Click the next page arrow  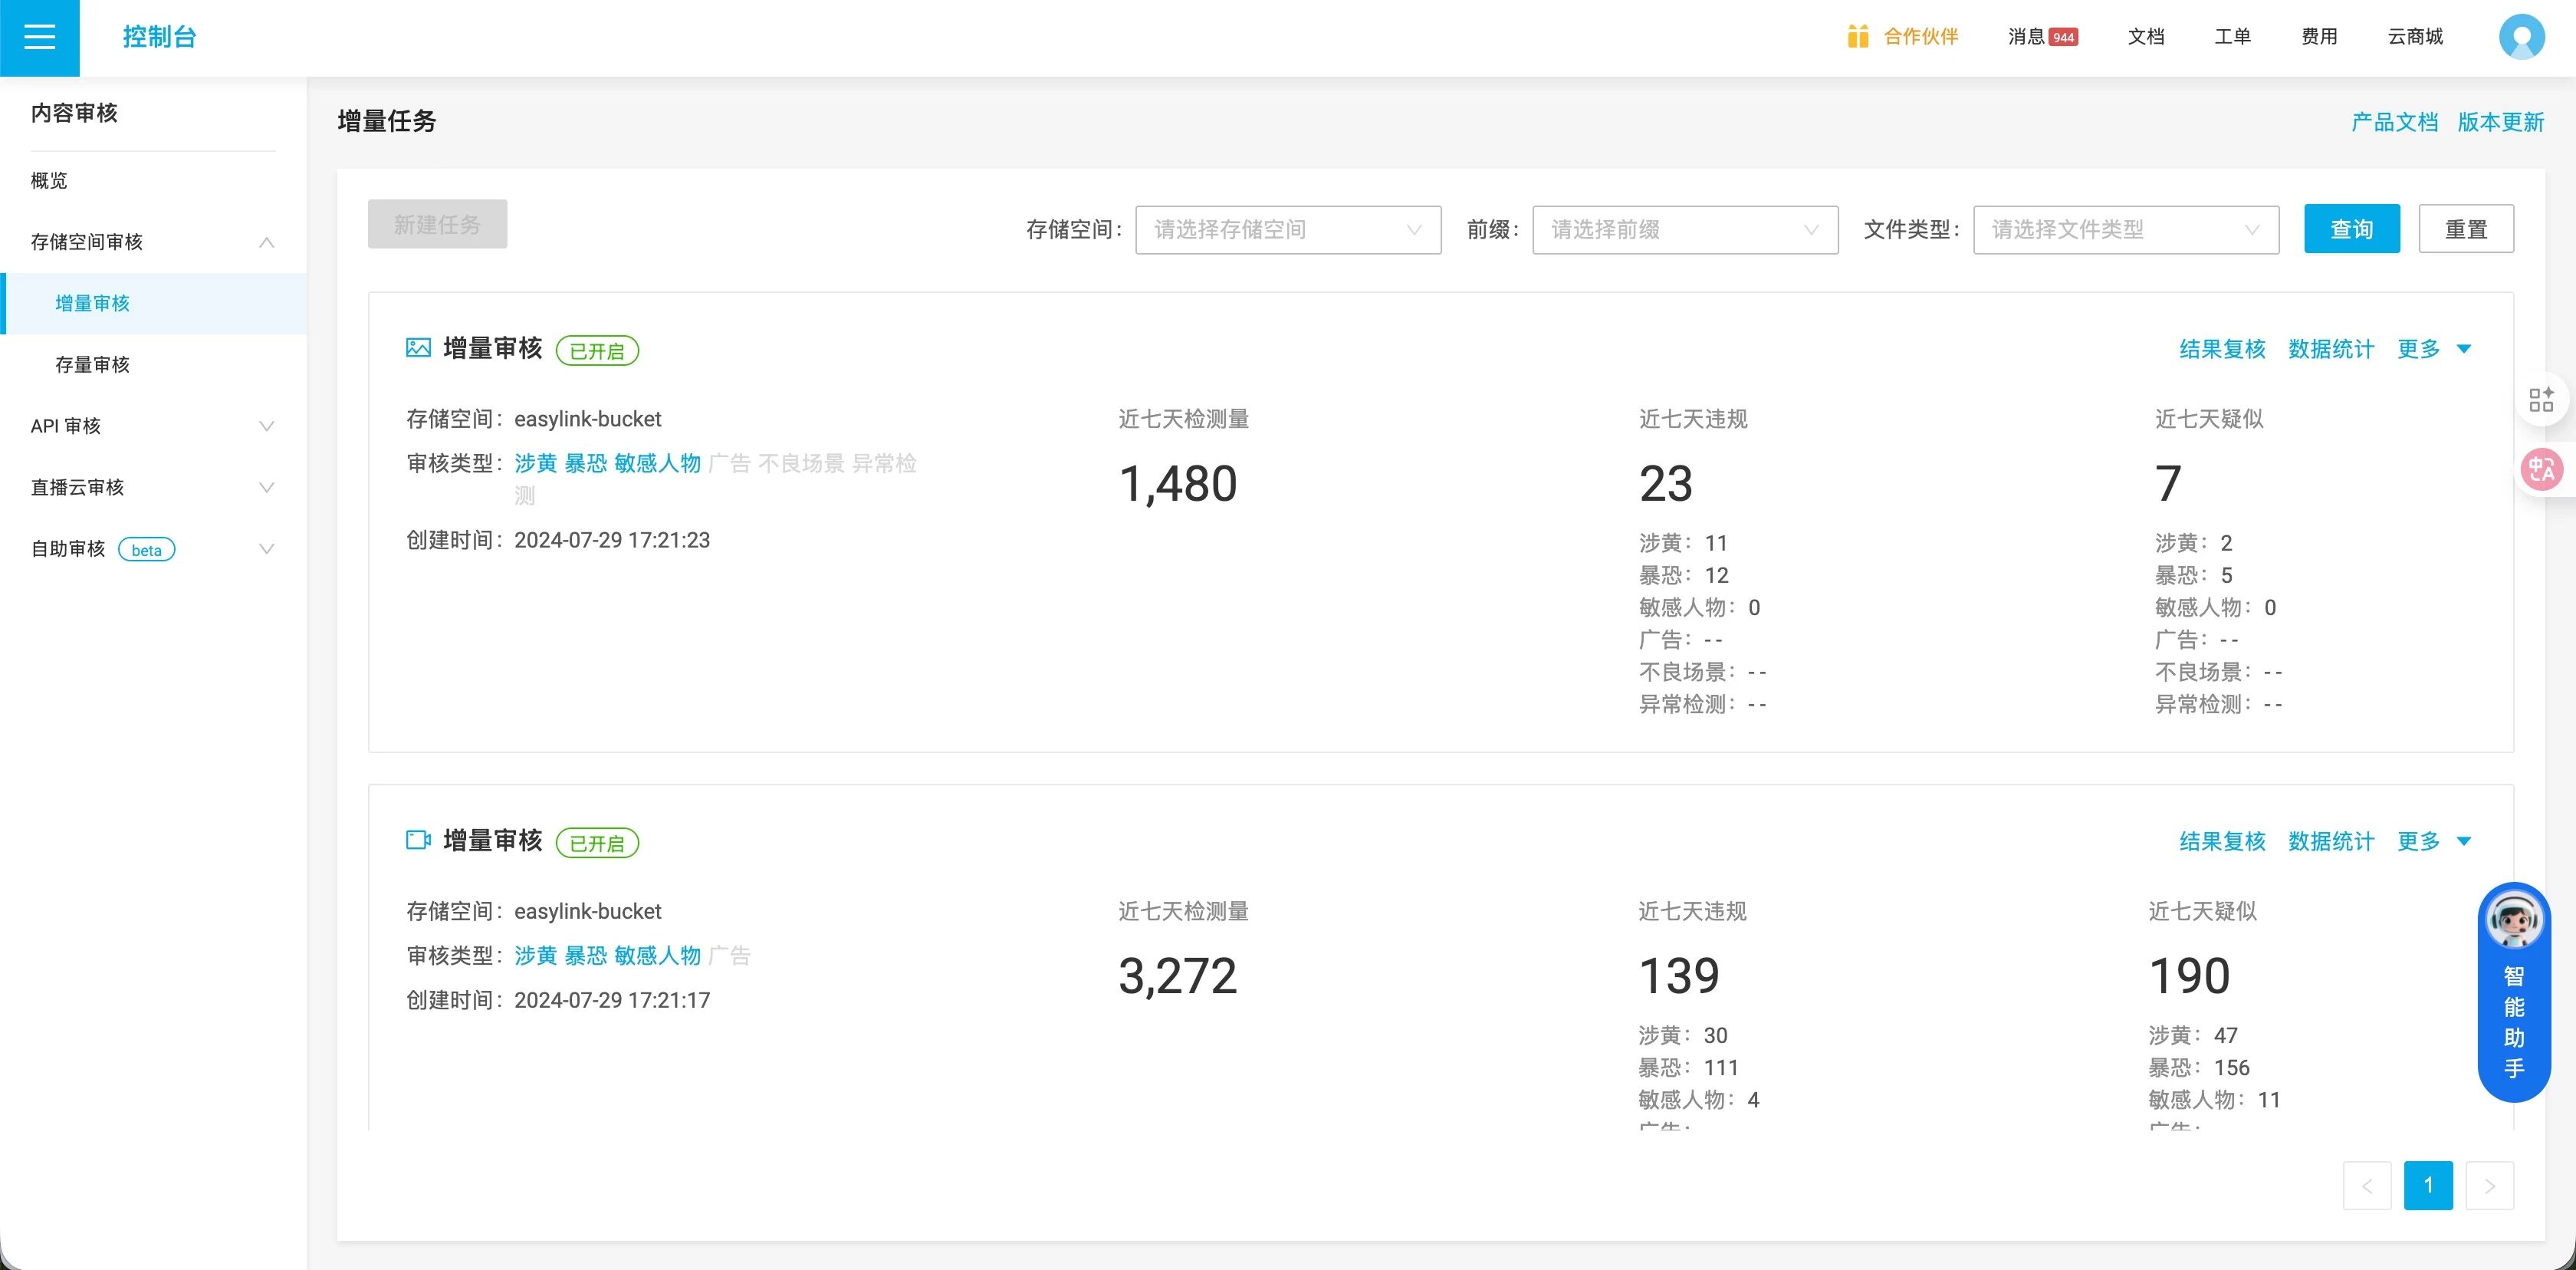[x=2489, y=1185]
